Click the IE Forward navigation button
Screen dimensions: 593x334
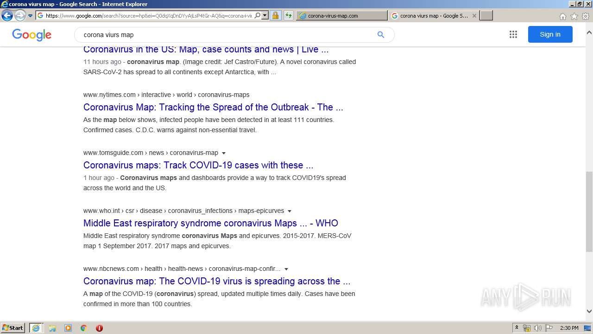point(20,15)
